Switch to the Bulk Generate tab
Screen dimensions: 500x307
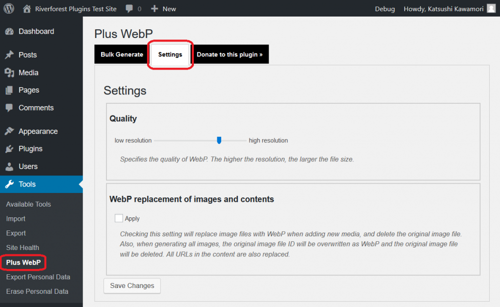click(122, 55)
